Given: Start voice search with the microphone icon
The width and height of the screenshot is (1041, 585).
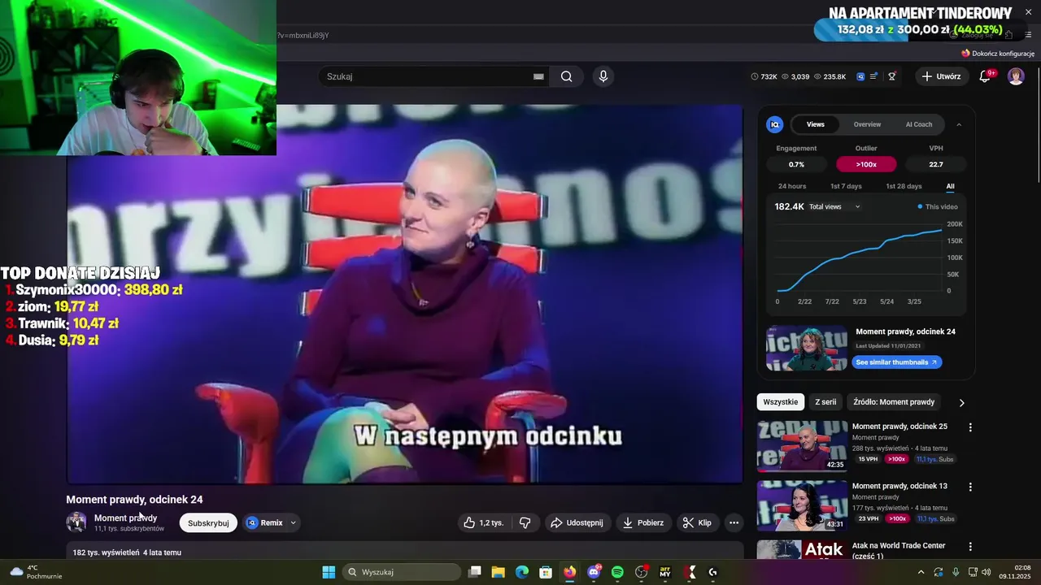Looking at the screenshot, I should tap(603, 76).
